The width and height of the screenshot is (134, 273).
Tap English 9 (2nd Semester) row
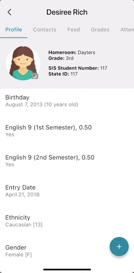coord(67,160)
